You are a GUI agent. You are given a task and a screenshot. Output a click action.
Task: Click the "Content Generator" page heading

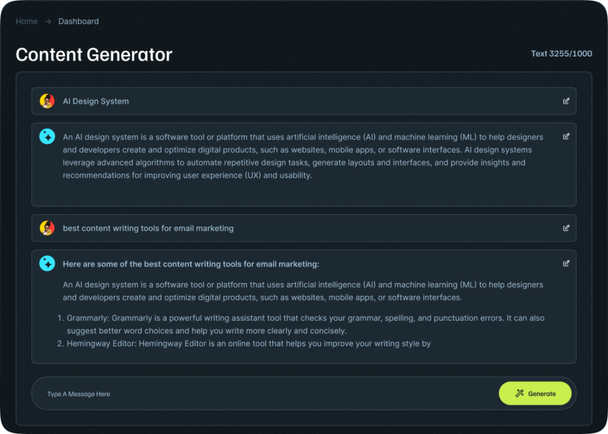(94, 55)
